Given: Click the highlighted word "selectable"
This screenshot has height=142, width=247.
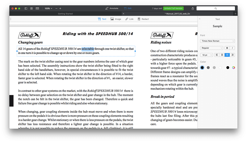Looking at the screenshot, I should 88,49.
